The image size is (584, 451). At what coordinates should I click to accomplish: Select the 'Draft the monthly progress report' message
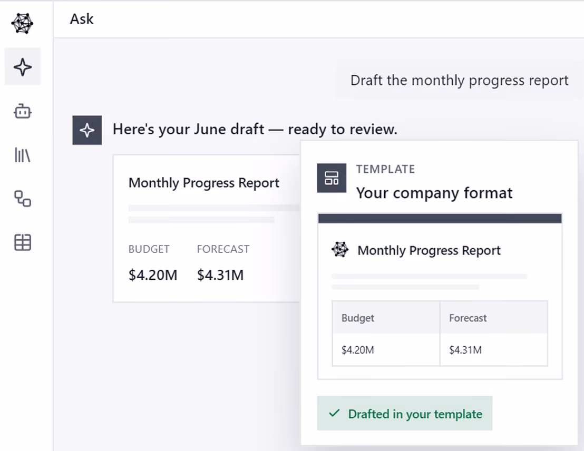459,81
